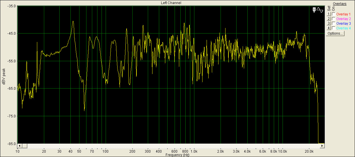Click the ST sine wave logo icon

[318, 10]
